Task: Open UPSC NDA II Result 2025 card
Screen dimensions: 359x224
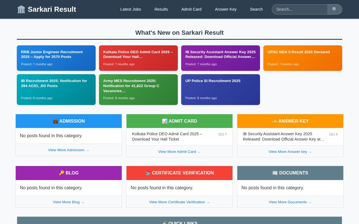Action: [303, 58]
